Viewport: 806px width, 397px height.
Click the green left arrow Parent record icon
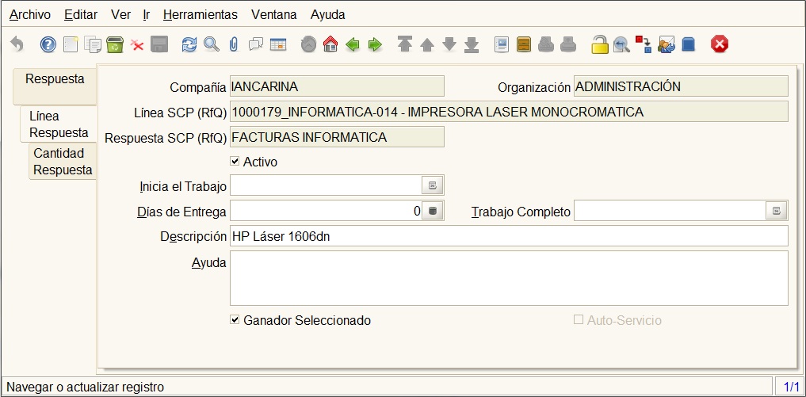[x=353, y=44]
